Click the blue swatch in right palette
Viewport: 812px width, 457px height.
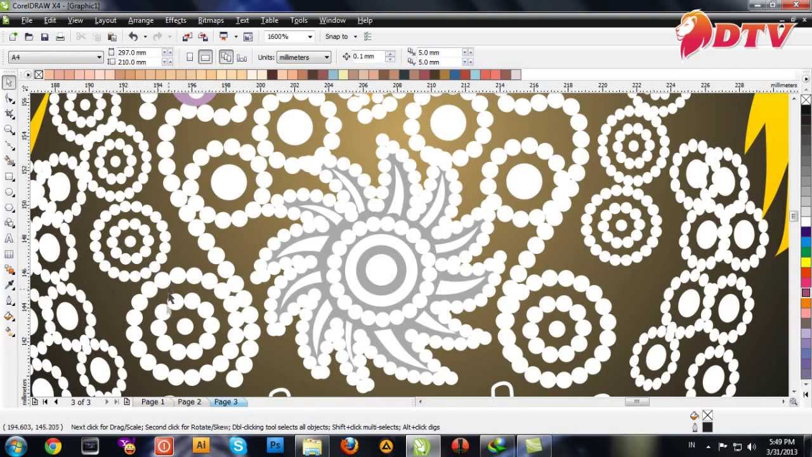806,242
